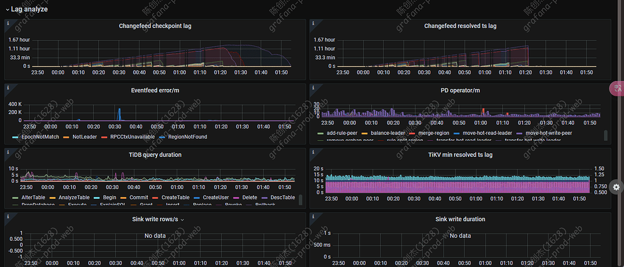Click move-hot-read-leader legend label
This screenshot has height=267, width=624.
coord(488,133)
